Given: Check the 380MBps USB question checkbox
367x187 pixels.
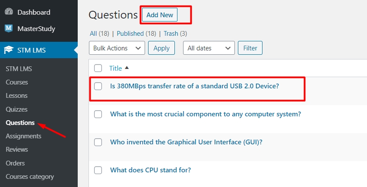Looking at the screenshot, I should click(98, 86).
